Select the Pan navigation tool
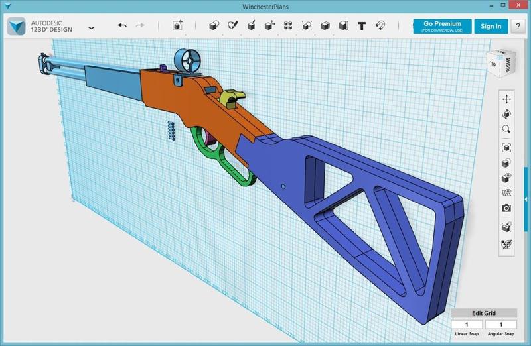Image resolution: width=531 pixels, height=346 pixels. point(506,99)
